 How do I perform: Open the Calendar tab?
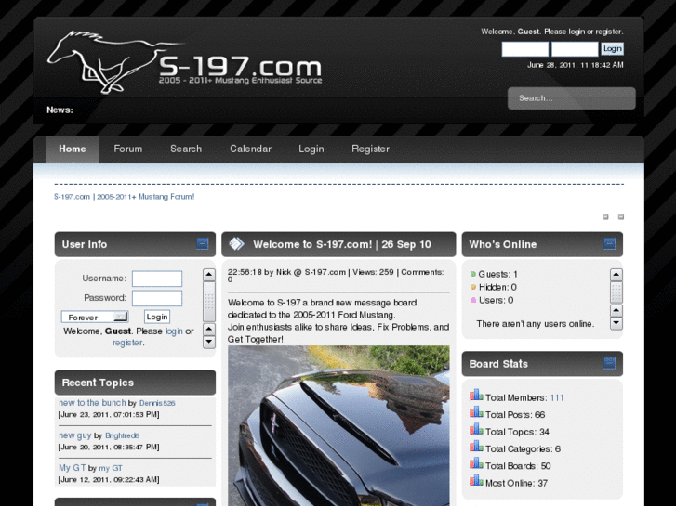[x=250, y=149]
